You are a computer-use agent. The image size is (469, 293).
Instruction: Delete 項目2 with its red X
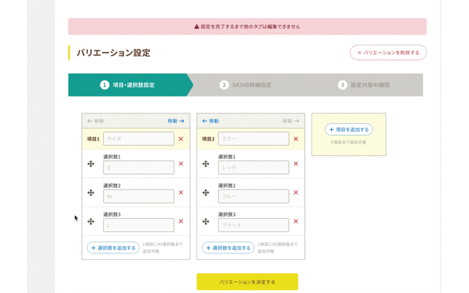(295, 138)
